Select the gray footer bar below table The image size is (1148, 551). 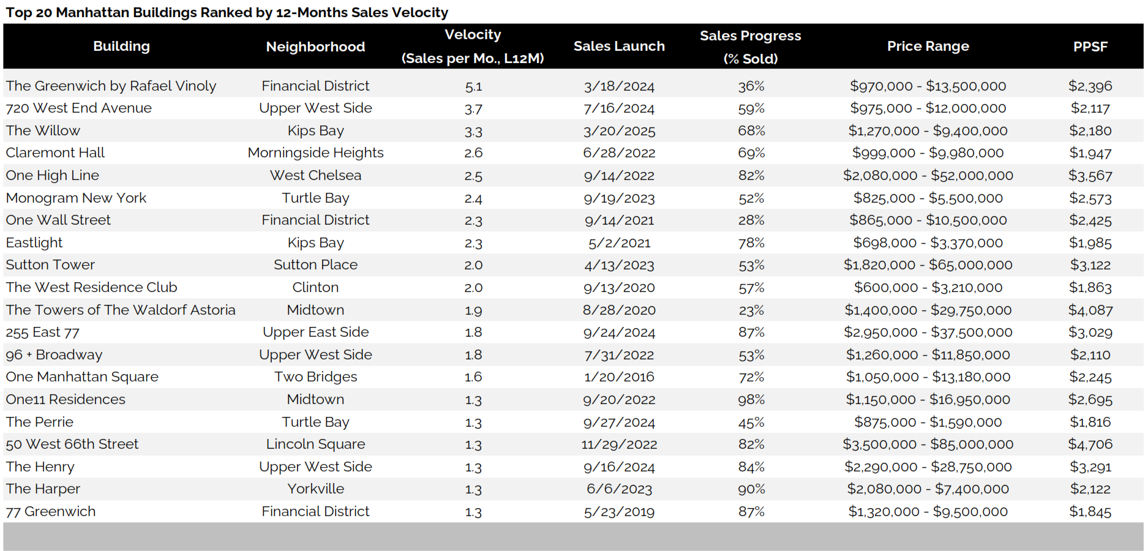pyautogui.click(x=573, y=537)
